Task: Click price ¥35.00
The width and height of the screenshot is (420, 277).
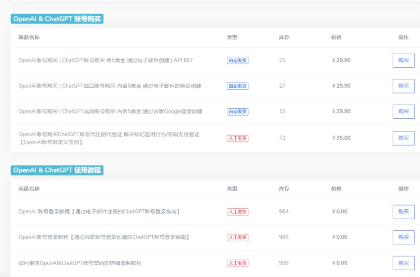Action: [x=341, y=138]
